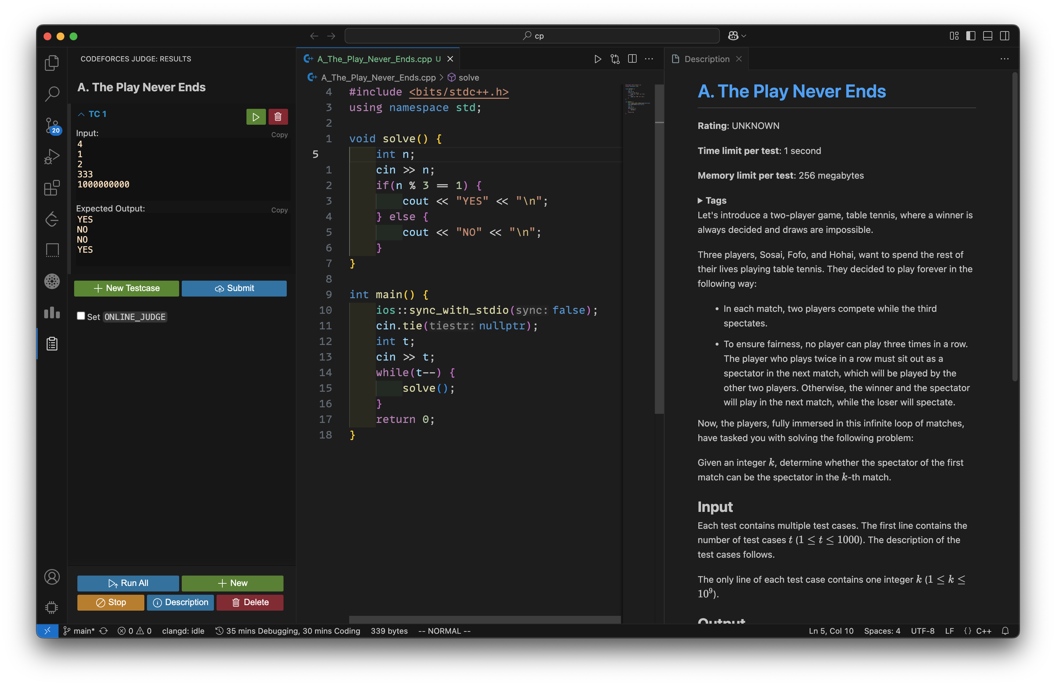Open Source Control with 20 changes badge
This screenshot has height=686, width=1056.
(x=52, y=125)
